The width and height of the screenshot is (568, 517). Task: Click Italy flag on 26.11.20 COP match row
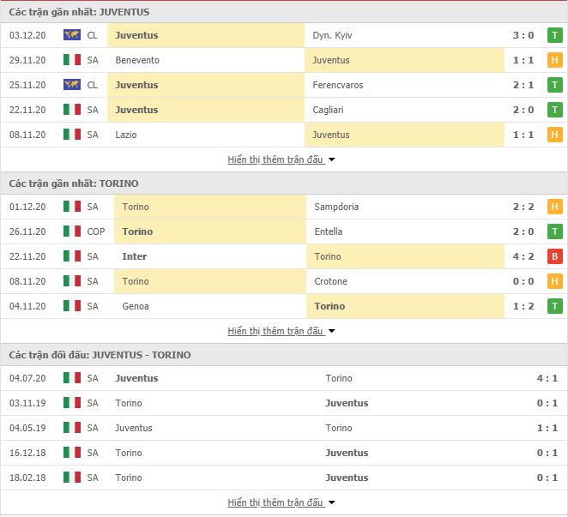72,231
